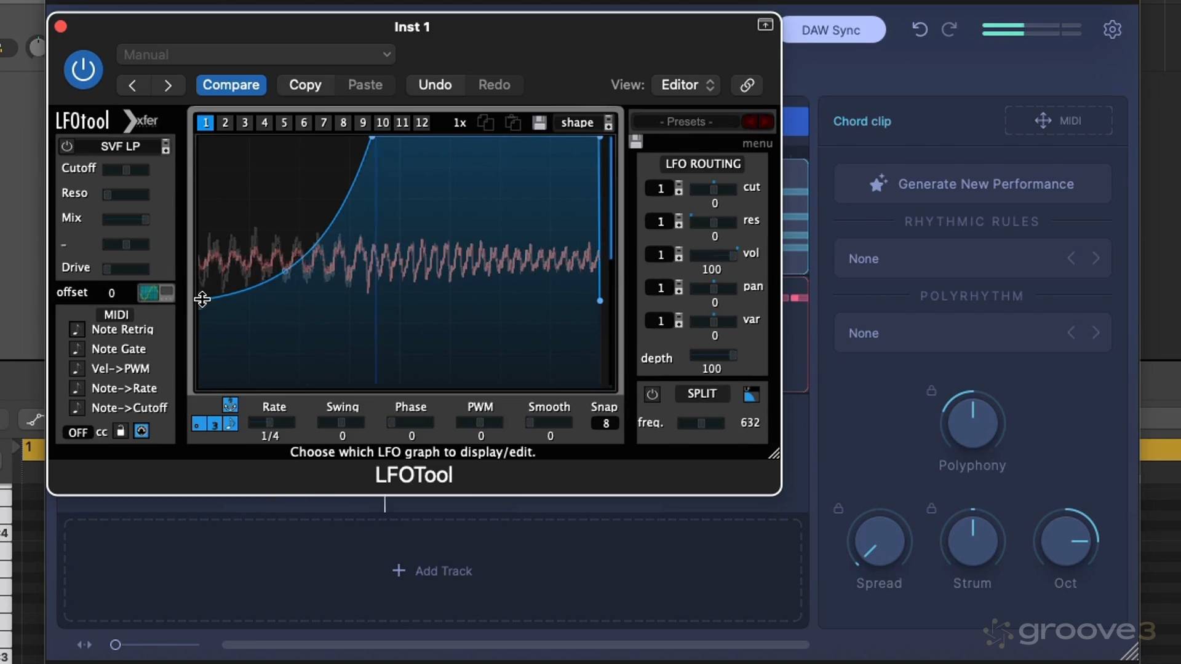
Task: Click the pop-out window icon in title bar
Action: (765, 25)
